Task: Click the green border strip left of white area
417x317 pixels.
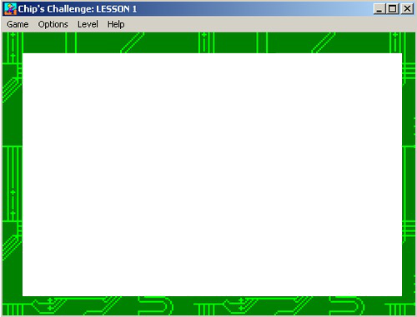Action: [x=13, y=175]
